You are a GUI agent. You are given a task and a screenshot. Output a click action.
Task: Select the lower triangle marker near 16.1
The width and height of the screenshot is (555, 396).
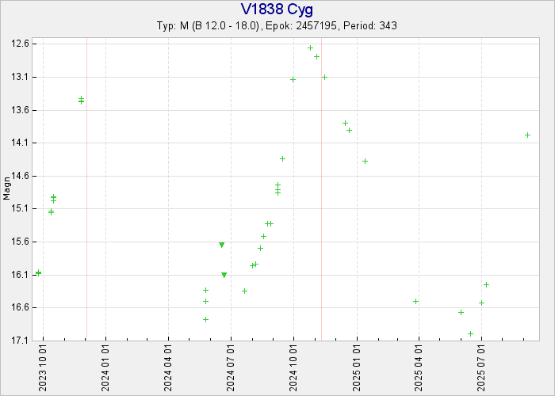pyautogui.click(x=224, y=275)
